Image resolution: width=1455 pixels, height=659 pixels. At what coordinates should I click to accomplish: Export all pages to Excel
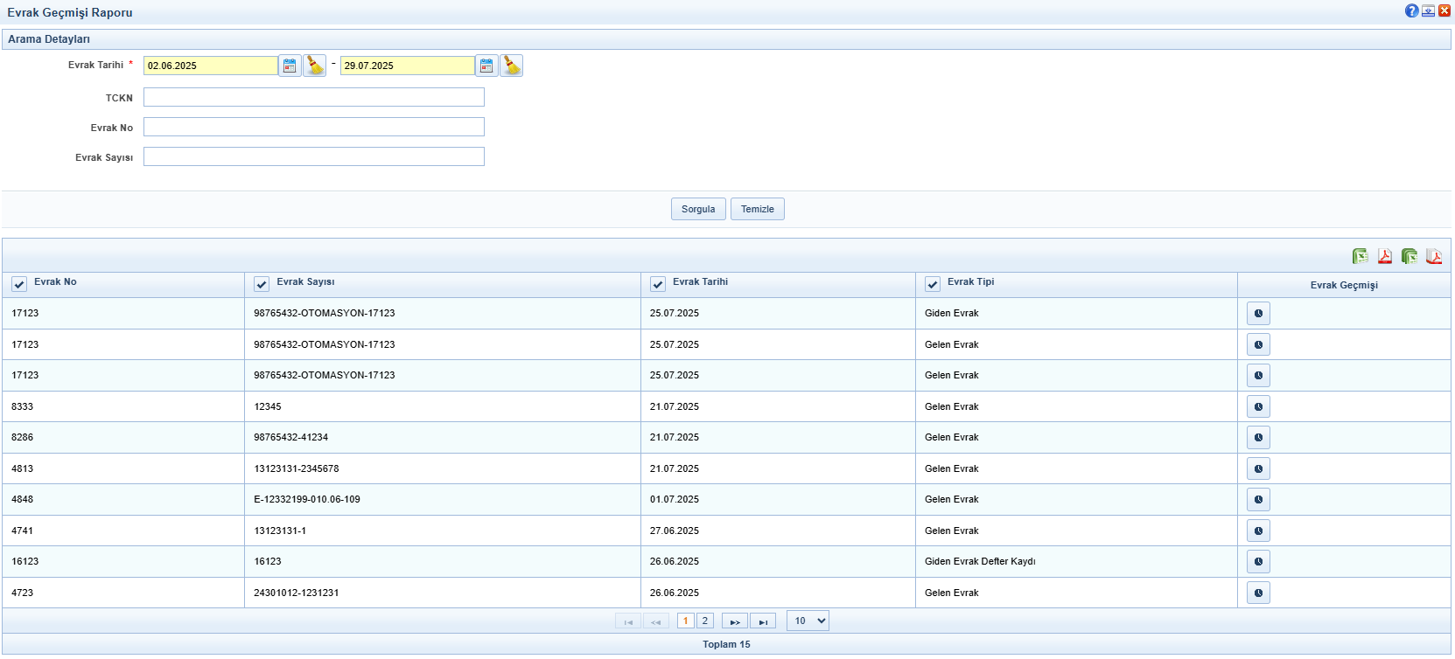coord(1409,256)
